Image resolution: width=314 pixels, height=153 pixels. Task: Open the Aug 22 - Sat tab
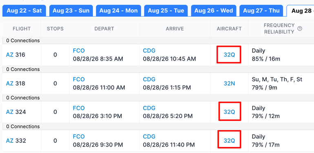pyautogui.click(x=24, y=11)
